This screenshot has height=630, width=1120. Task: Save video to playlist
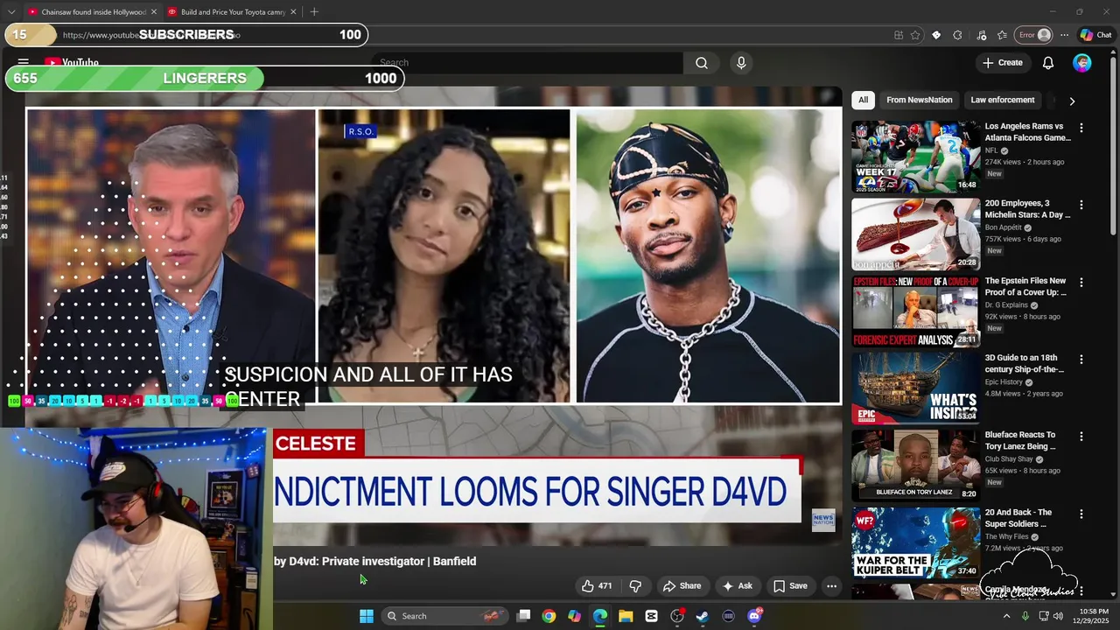coord(790,586)
